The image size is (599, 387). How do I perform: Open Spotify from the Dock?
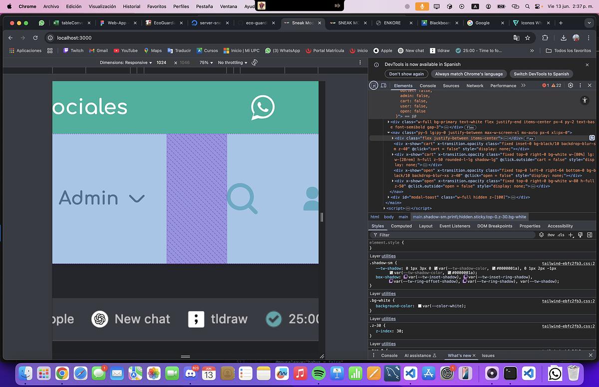pos(318,373)
